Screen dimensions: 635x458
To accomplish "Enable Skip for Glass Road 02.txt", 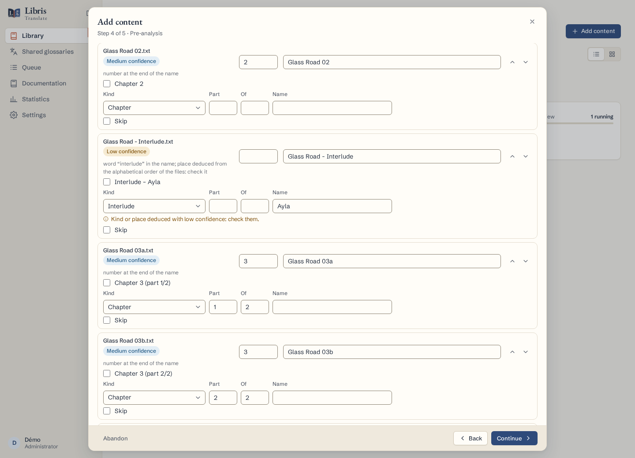I will (x=107, y=121).
